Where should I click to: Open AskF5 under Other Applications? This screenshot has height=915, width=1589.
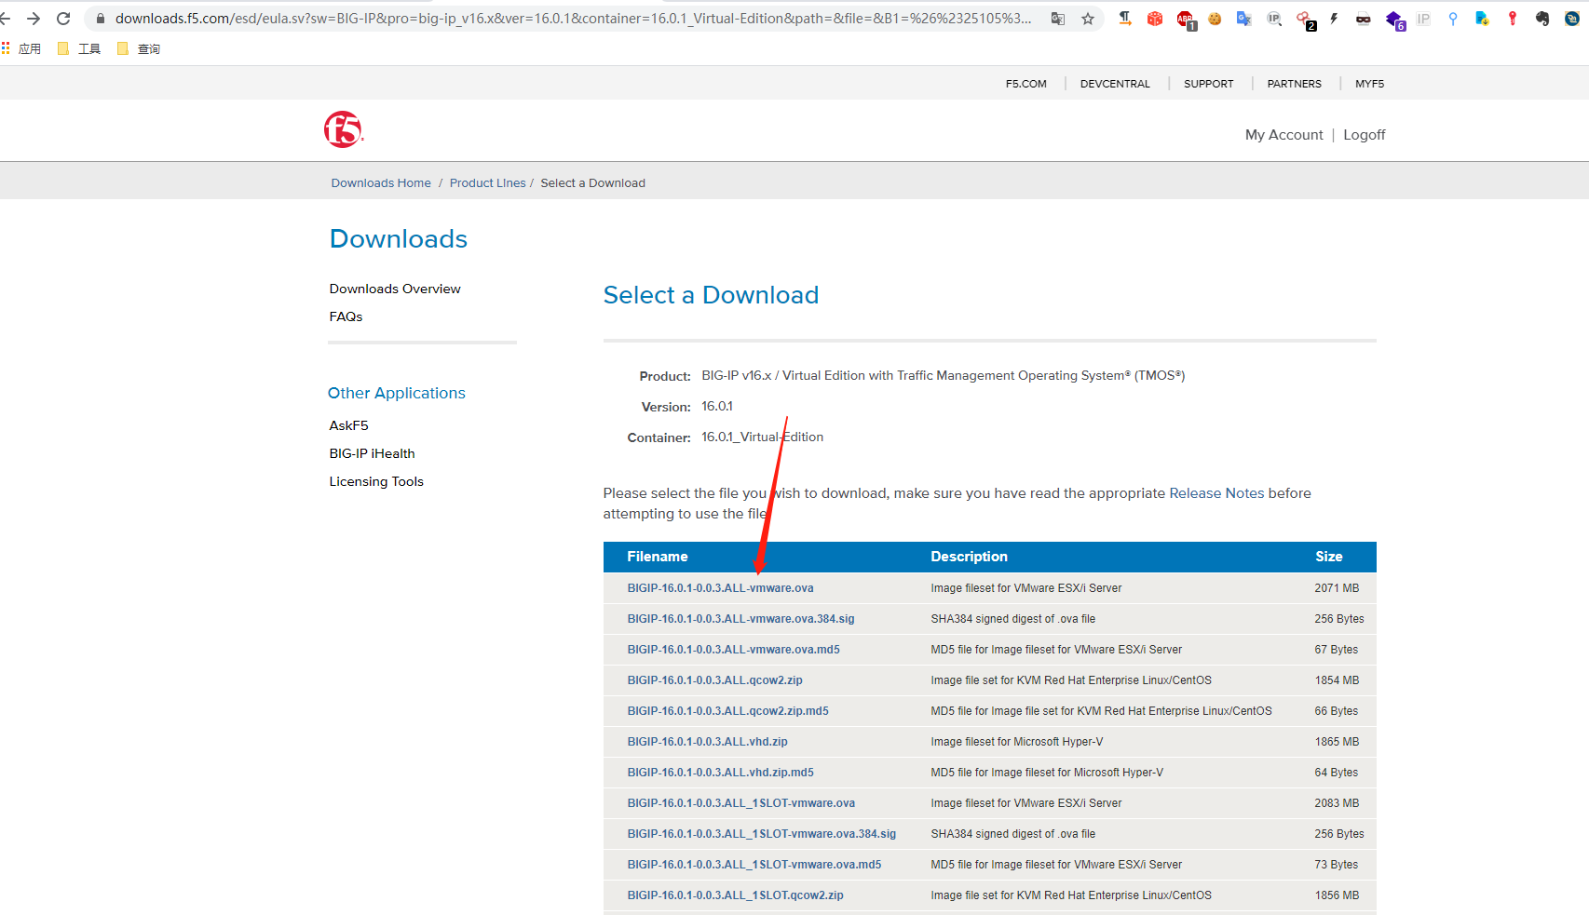[x=348, y=425]
